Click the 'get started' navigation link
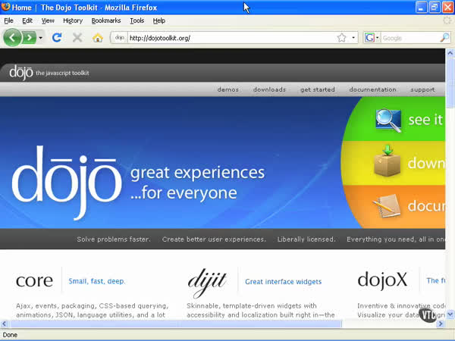The image size is (455, 341). point(317,89)
